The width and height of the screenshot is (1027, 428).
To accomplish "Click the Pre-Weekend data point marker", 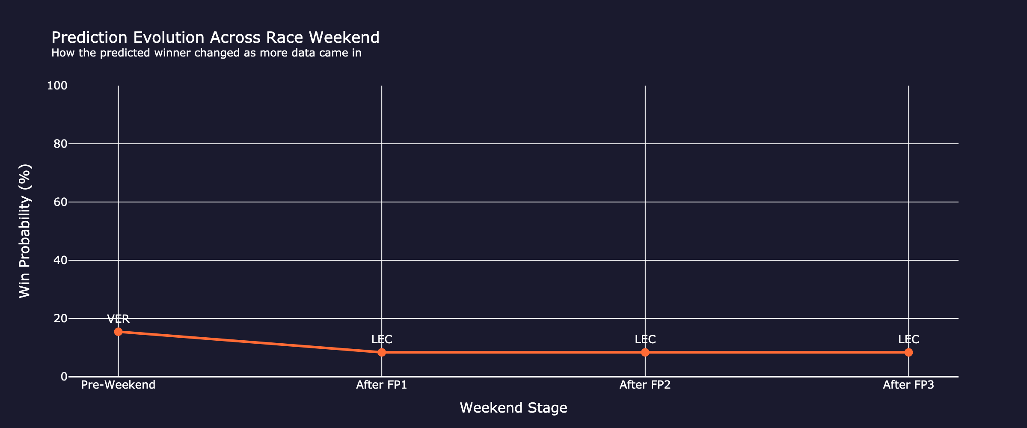I will coord(118,332).
